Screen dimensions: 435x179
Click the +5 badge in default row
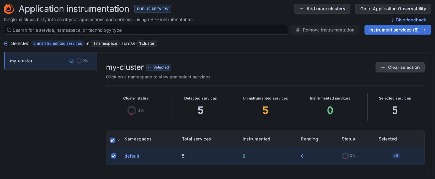(x=396, y=156)
